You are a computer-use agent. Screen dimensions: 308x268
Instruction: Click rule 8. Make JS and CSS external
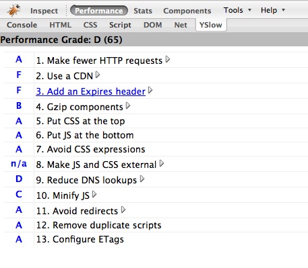click(96, 165)
